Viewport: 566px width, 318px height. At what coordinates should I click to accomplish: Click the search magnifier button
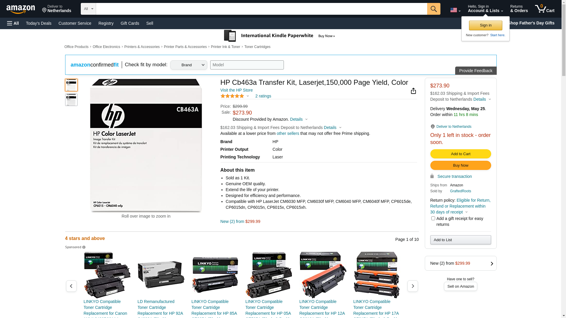coord(433,9)
